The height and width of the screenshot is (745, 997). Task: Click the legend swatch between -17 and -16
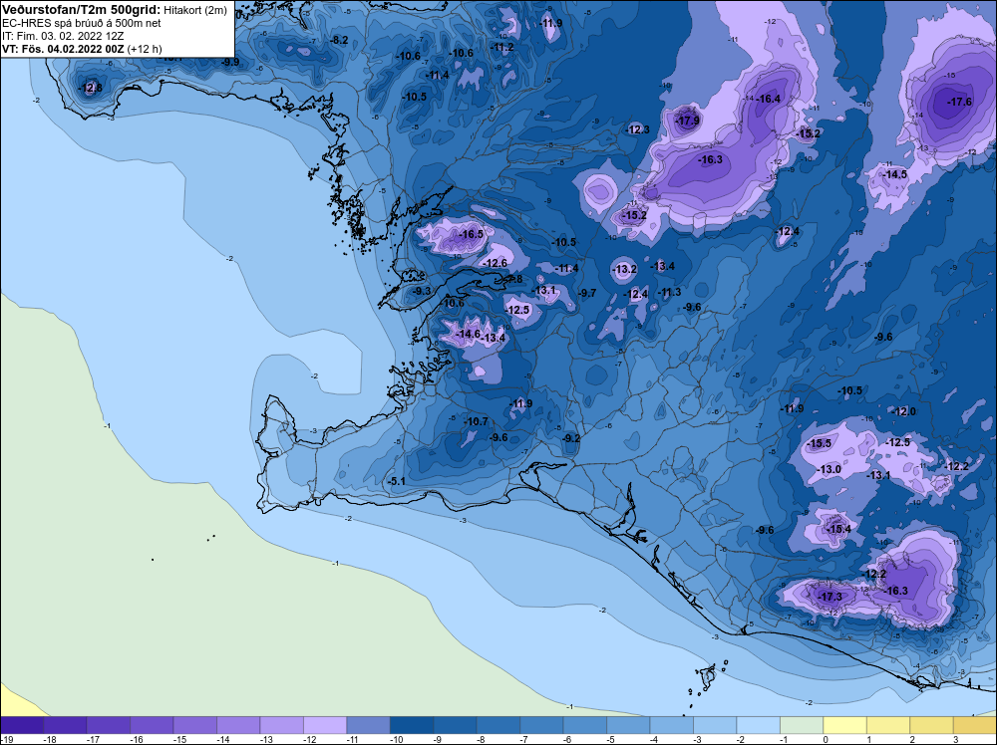[109, 725]
